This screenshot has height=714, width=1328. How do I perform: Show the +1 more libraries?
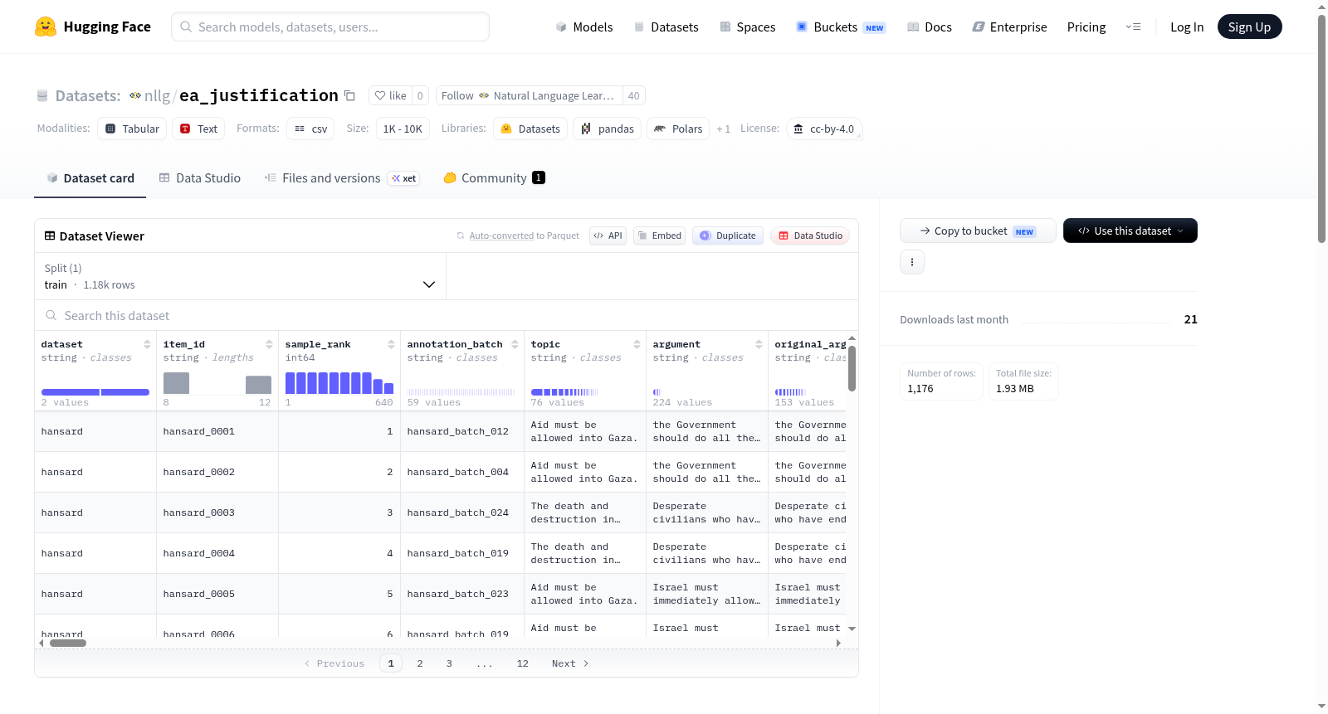click(723, 129)
